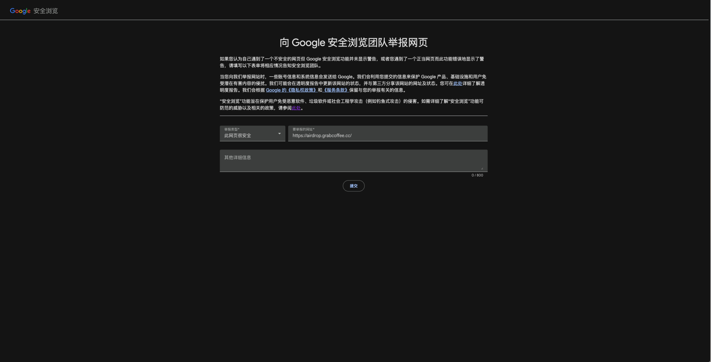This screenshot has height=362, width=711.
Task: Click the 要举报的网址 URL input field
Action: coord(418,133)
